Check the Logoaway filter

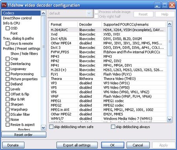(x=7, y=69)
